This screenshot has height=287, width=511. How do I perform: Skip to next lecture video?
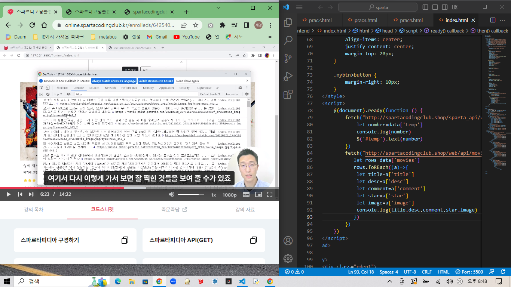(x=31, y=194)
